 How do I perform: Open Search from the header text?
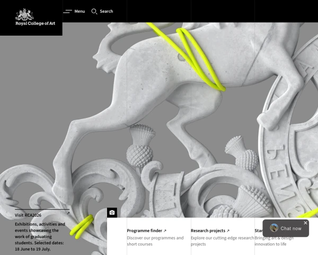(x=107, y=11)
